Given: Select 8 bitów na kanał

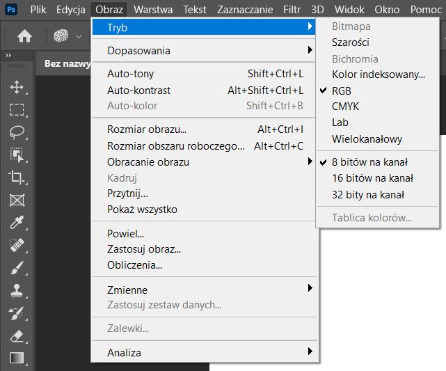Looking at the screenshot, I should (378, 162).
